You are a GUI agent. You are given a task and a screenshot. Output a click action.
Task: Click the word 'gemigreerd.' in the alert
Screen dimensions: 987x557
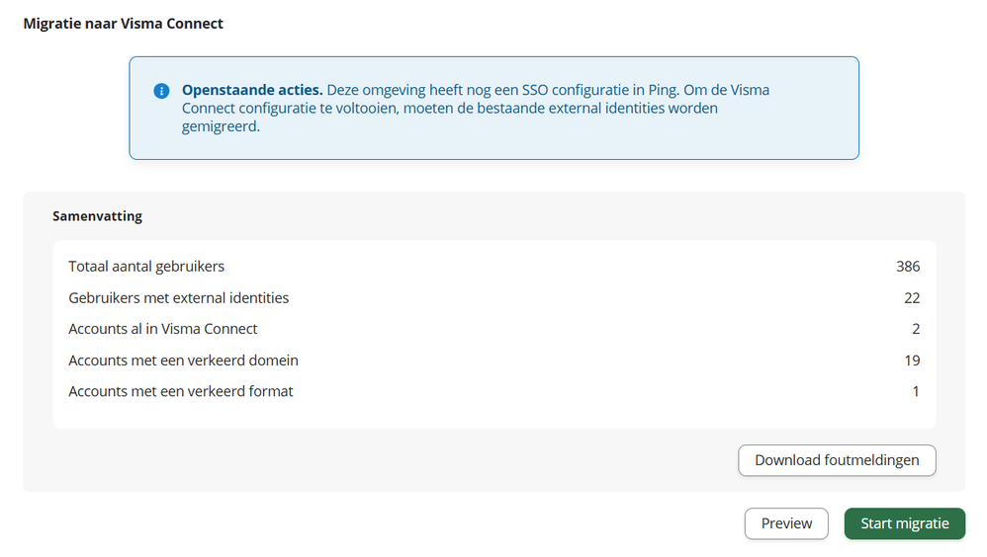pyautogui.click(x=221, y=126)
